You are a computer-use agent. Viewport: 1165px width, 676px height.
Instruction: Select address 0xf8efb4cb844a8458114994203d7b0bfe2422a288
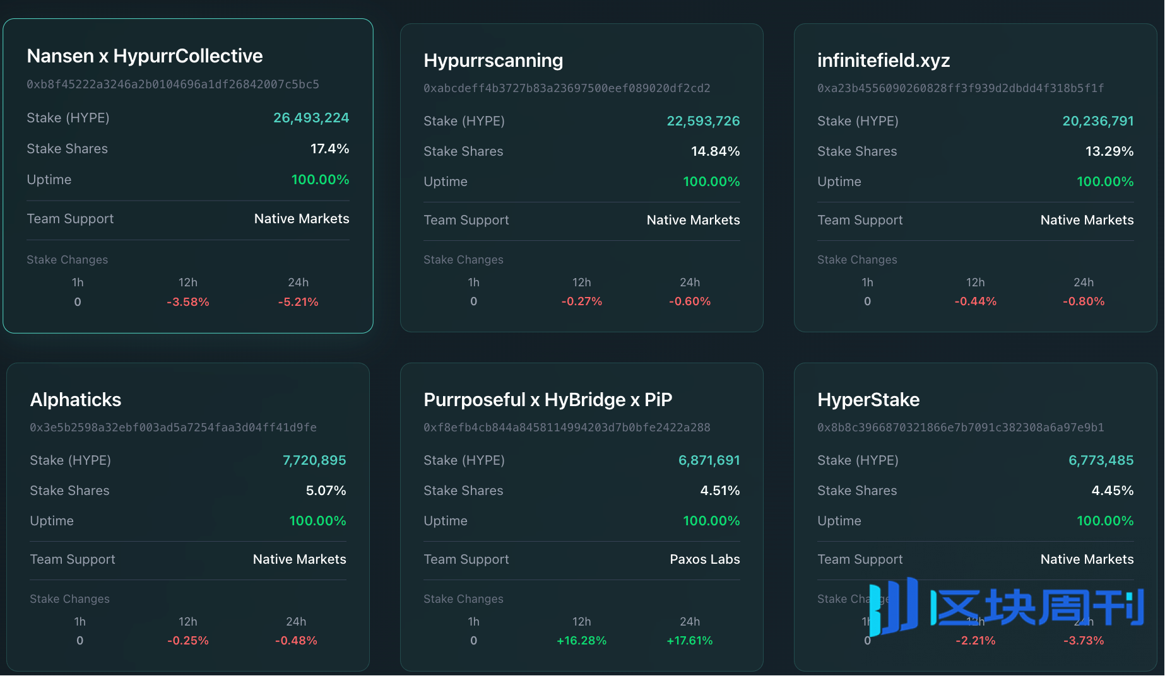point(567,428)
